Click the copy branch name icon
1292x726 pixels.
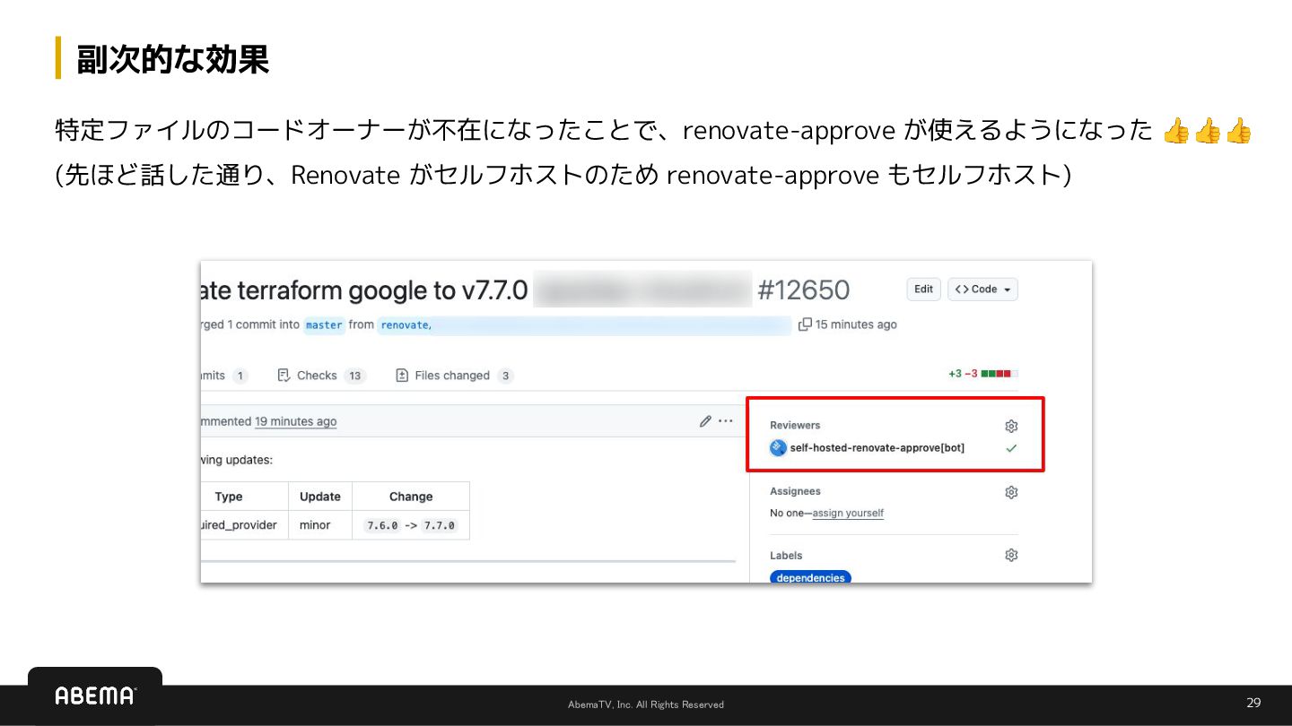(805, 324)
